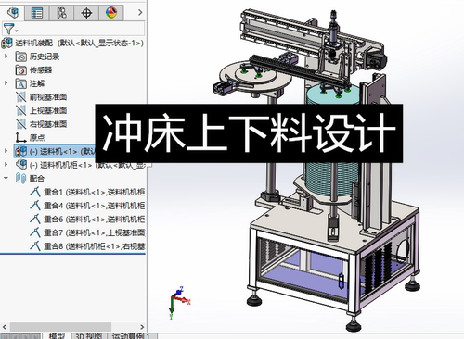
Task: Click the 重合4 mate icon
Action: click(x=35, y=206)
